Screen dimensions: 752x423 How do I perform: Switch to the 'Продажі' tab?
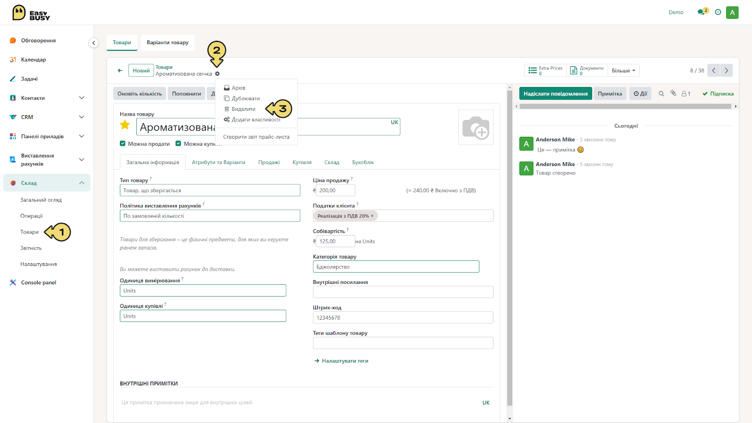pos(269,162)
